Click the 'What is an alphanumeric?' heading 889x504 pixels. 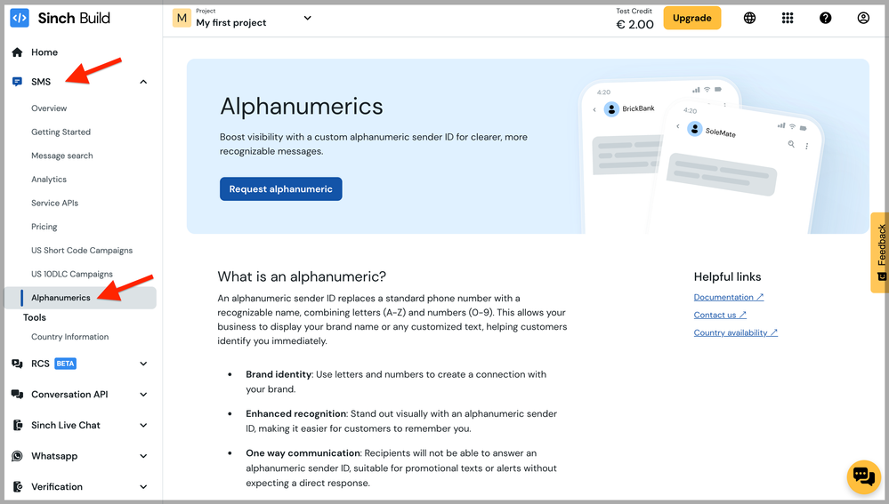[302, 276]
